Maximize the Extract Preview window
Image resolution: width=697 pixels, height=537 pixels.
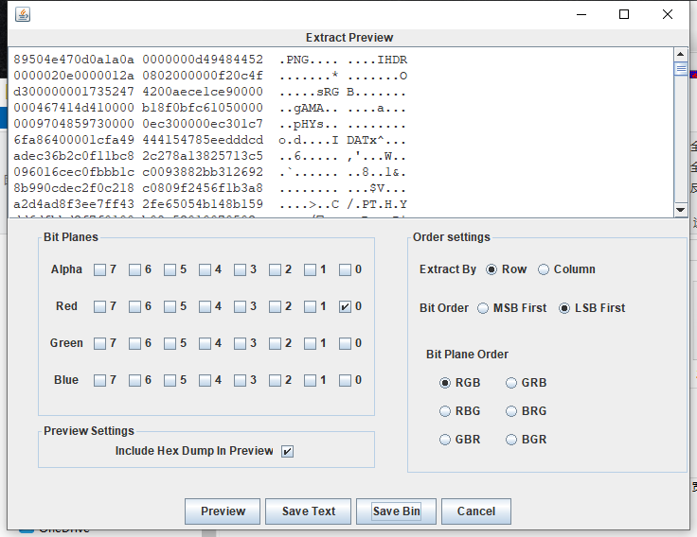[624, 14]
